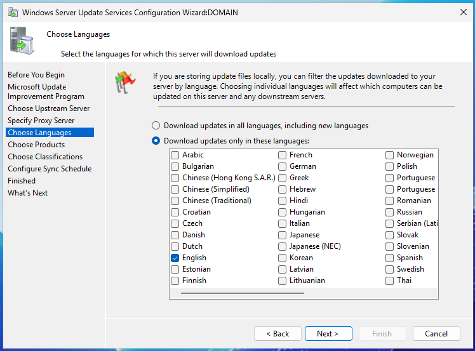Check the Swedish language box

(x=389, y=269)
